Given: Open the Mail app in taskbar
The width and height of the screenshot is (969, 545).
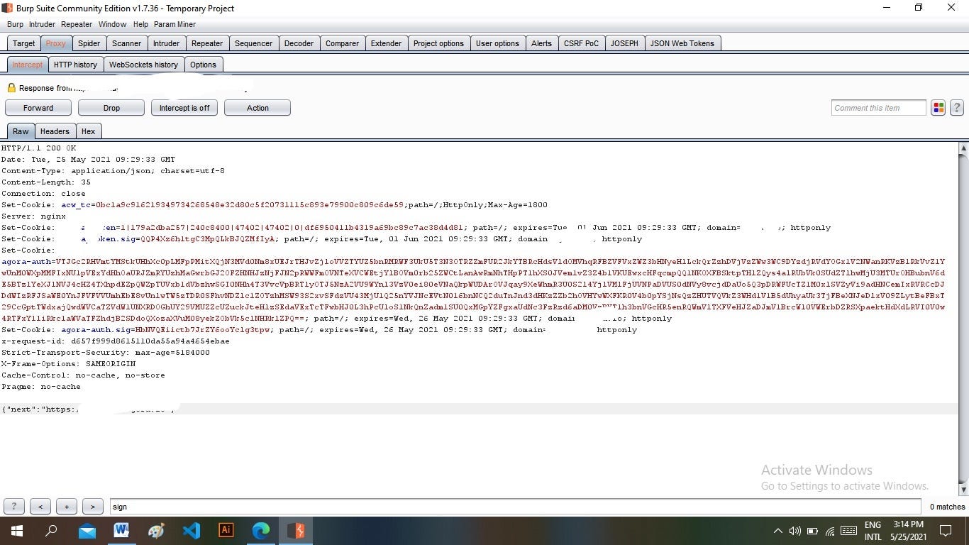Looking at the screenshot, I should coord(87,531).
